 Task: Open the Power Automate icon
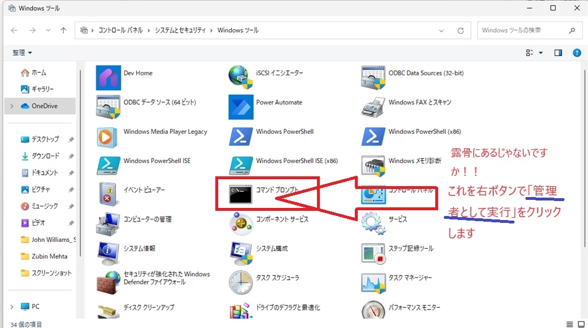(x=241, y=107)
